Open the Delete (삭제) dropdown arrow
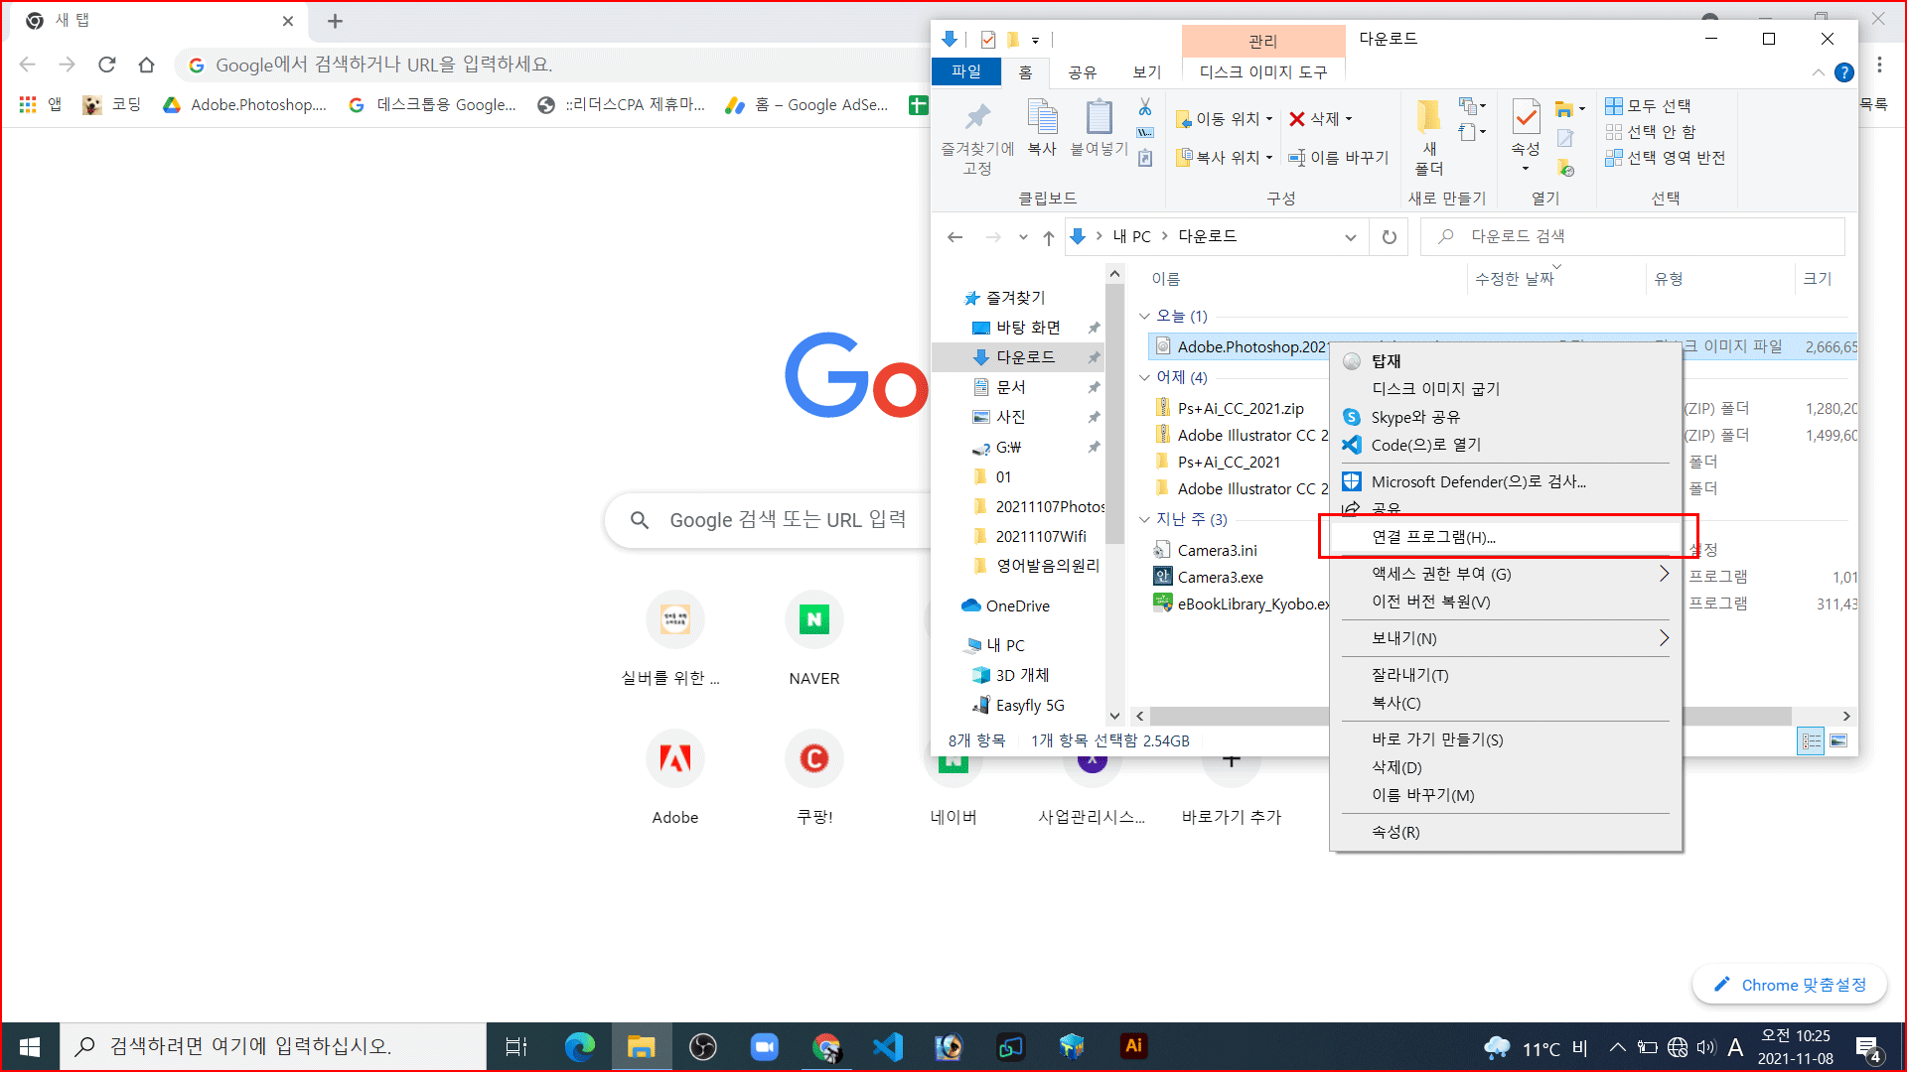The width and height of the screenshot is (1907, 1072). tap(1349, 119)
